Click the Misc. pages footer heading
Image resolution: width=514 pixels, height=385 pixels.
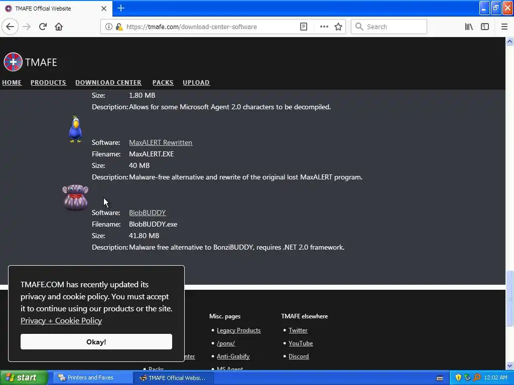pos(225,316)
